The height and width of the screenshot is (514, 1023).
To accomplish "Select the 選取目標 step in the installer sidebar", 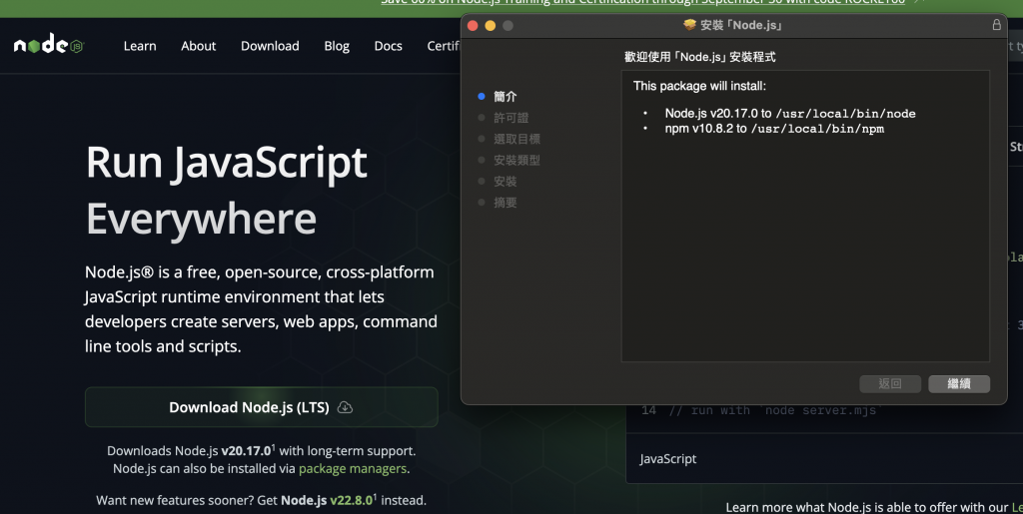I will coord(516,139).
